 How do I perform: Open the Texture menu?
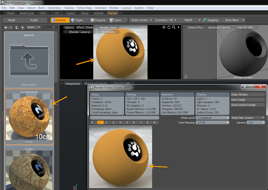69,8
